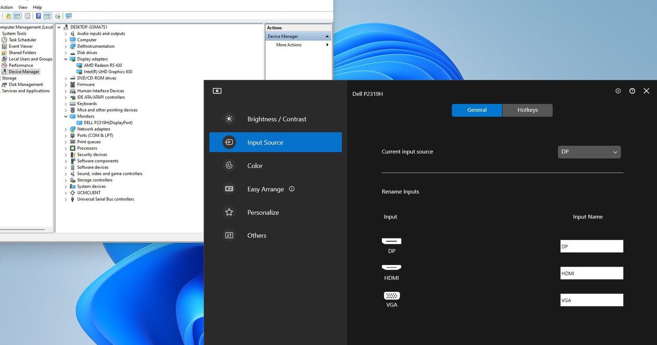657x345 pixels.
Task: Collapse the Device Manager actions header arrow
Action: (327, 36)
